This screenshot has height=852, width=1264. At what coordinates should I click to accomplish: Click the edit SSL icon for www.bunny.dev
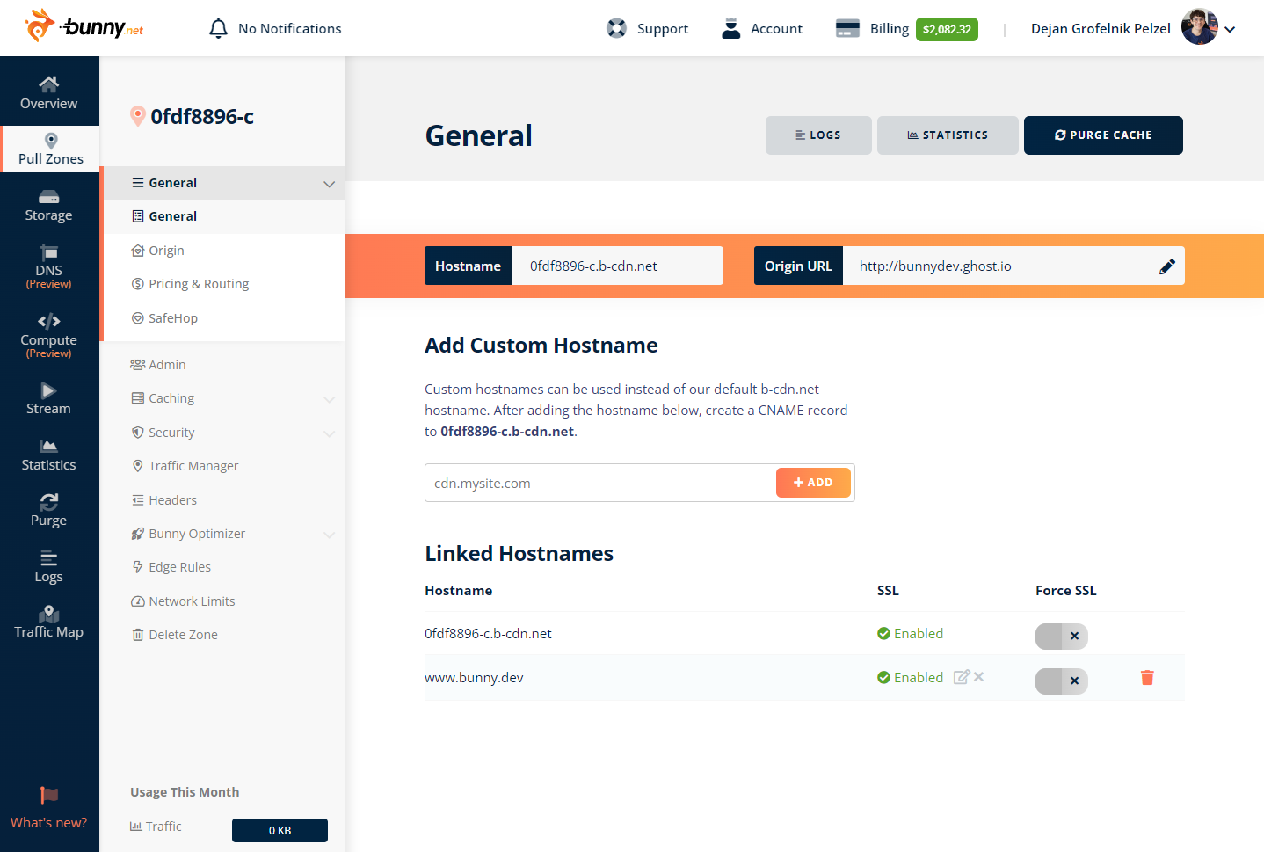[962, 677]
